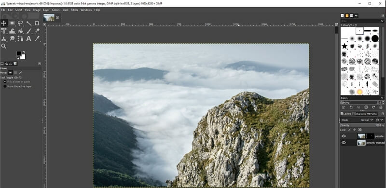
Task: Open the layer Mode dropdown showing Normal
Action: [367, 120]
